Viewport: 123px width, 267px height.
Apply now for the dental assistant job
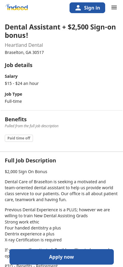(61, 257)
